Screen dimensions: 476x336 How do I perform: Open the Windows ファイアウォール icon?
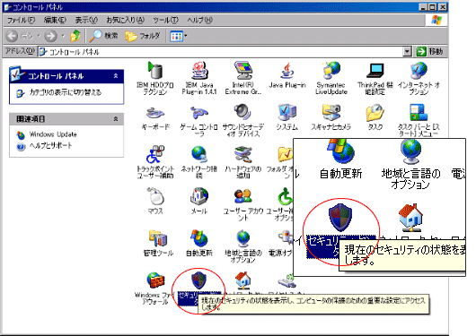pyautogui.click(x=154, y=289)
